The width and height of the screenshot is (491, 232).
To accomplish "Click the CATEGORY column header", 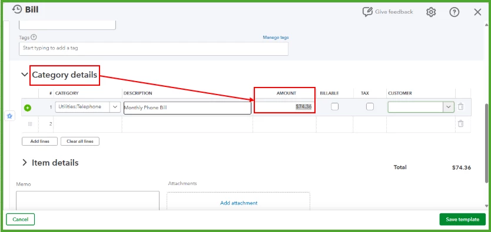I will [67, 93].
